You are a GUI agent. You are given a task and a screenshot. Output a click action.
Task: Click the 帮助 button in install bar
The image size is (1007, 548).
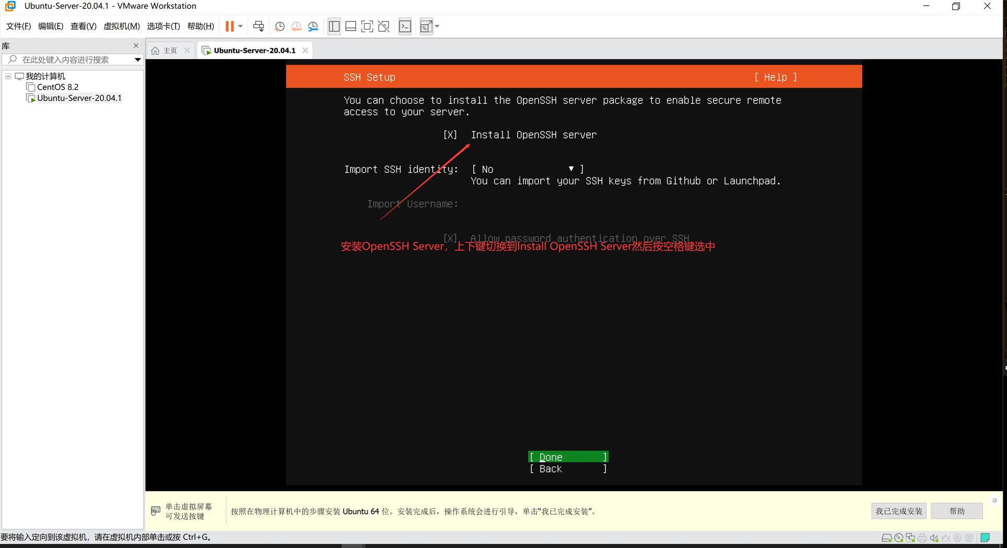click(957, 511)
